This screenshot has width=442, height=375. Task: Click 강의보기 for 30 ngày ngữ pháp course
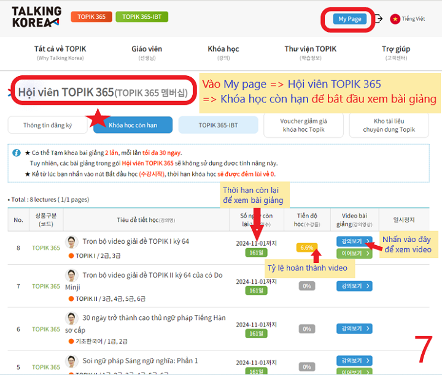point(354,328)
